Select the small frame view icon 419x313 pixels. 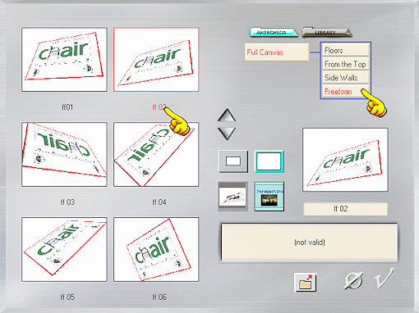233,161
